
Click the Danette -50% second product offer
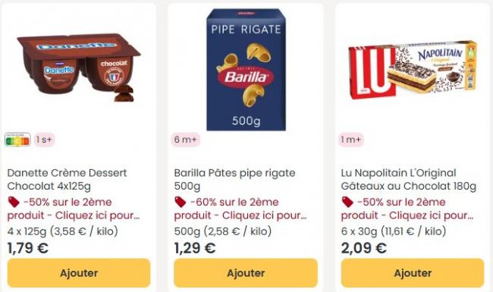(x=74, y=209)
